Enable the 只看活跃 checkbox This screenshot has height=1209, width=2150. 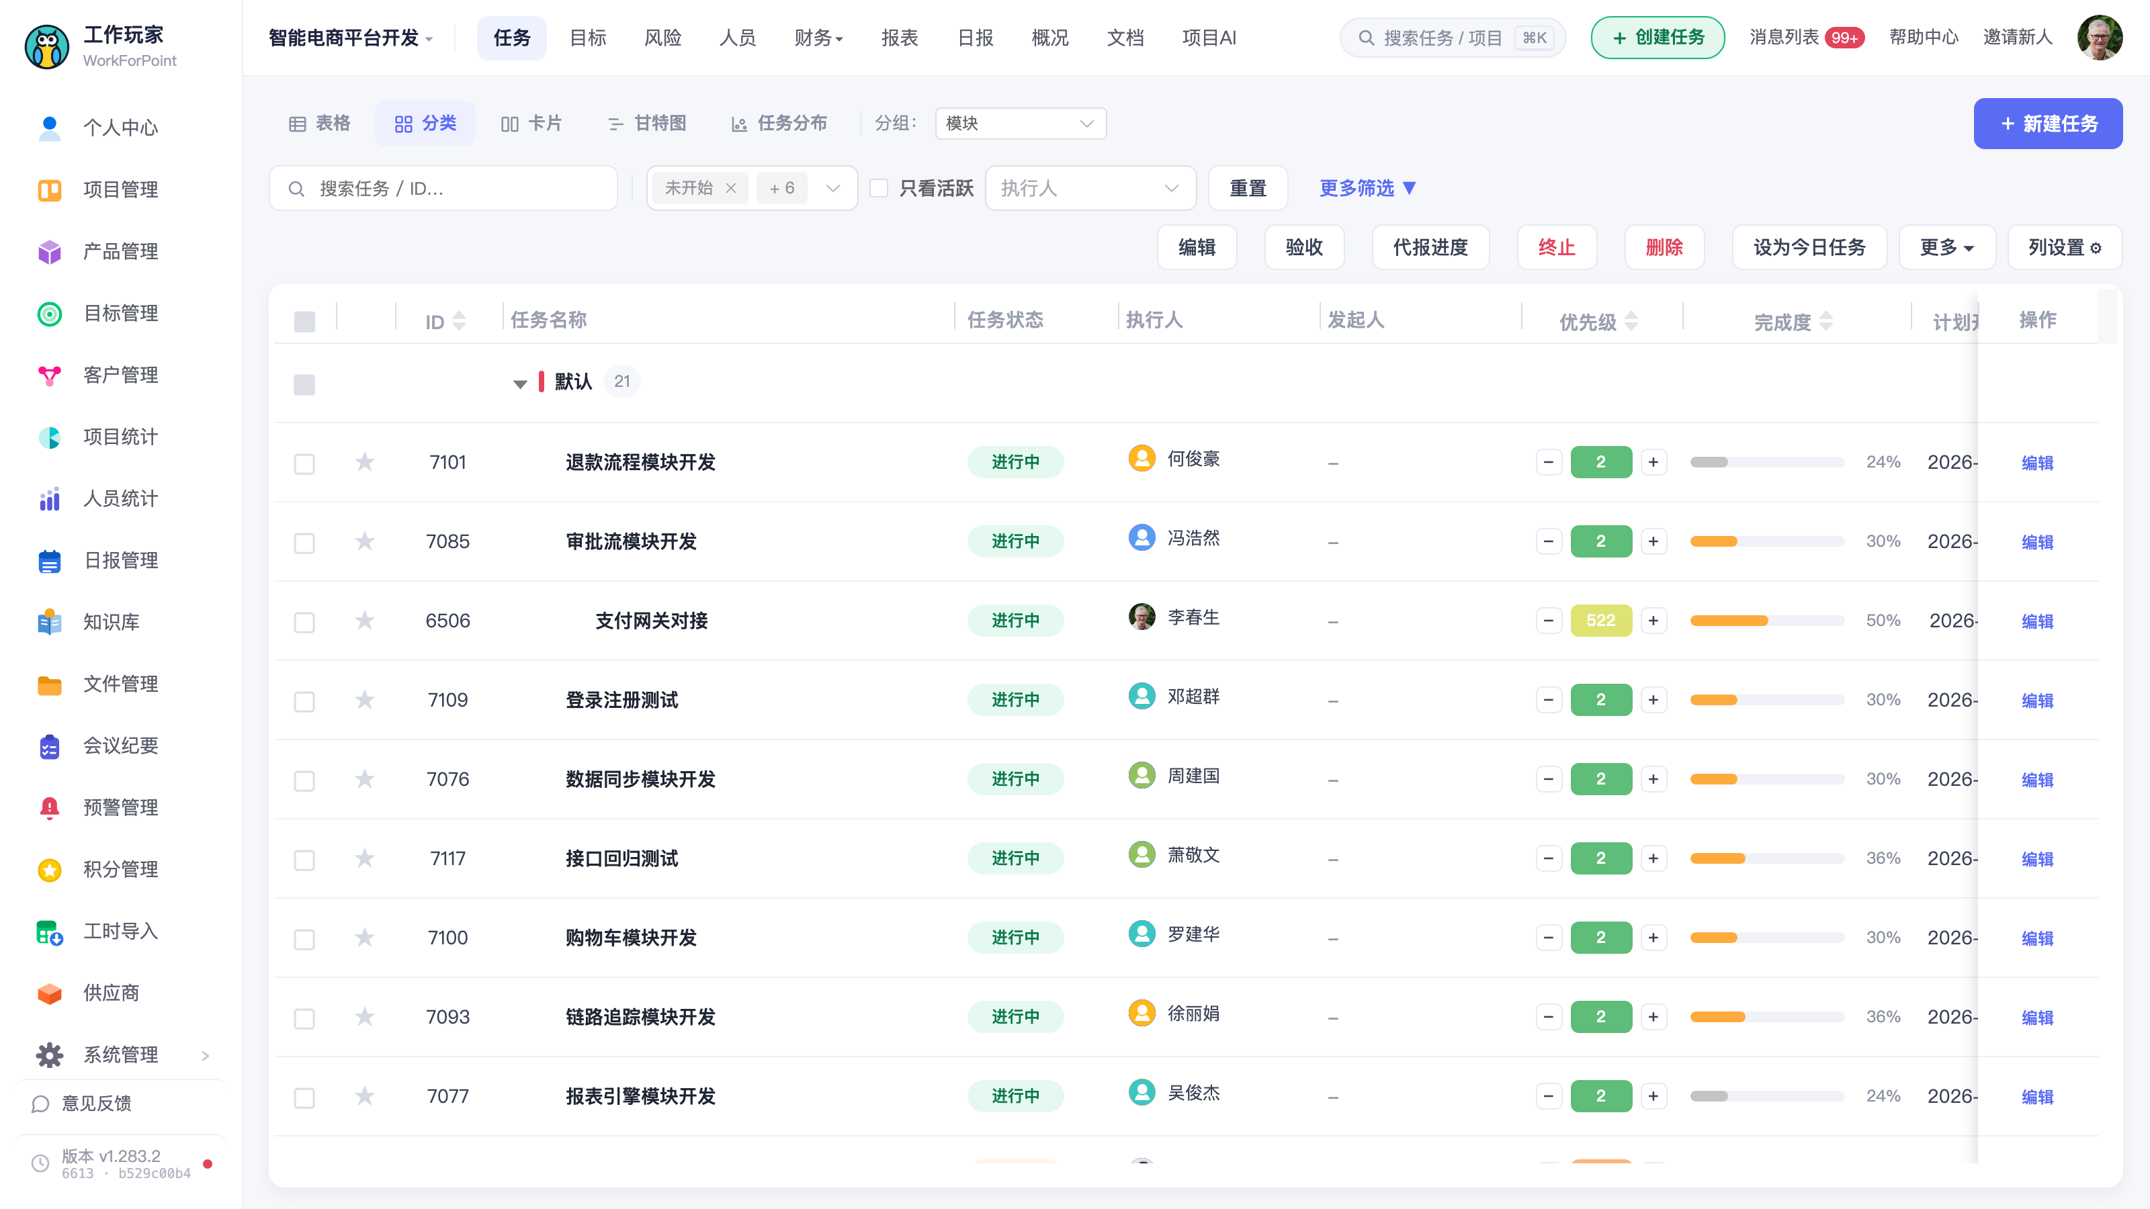click(879, 188)
